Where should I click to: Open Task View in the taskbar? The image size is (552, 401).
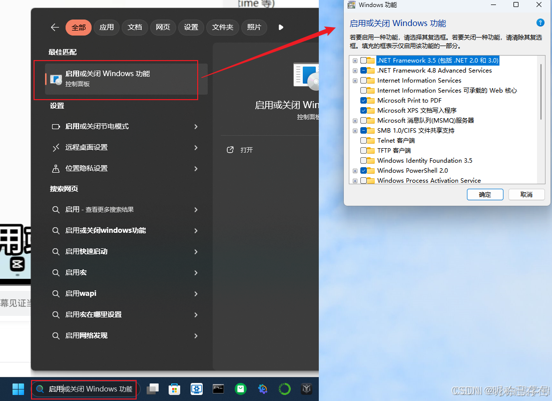click(153, 388)
